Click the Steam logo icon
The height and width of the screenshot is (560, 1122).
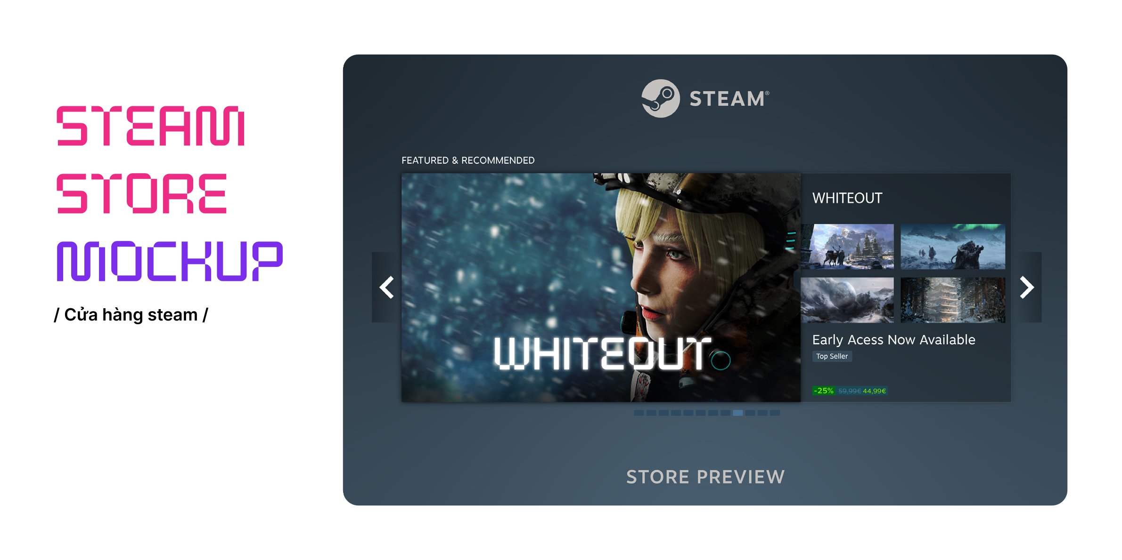pos(660,98)
